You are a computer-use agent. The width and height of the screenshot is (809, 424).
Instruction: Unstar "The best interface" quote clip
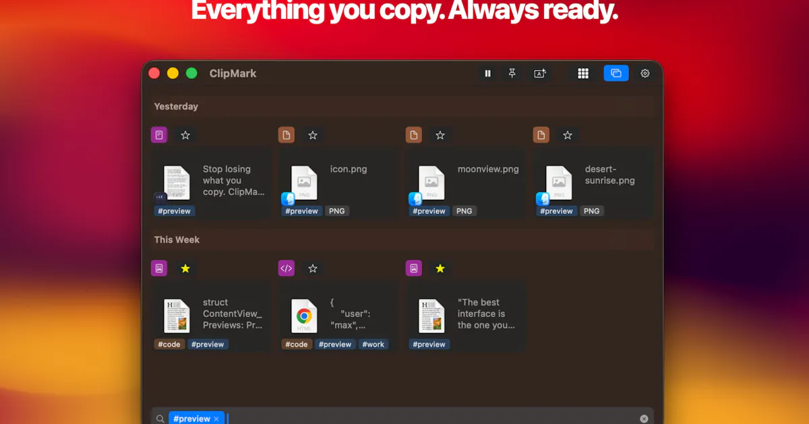[440, 269]
